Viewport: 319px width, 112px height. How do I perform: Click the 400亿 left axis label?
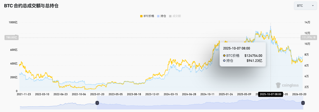[14, 63]
